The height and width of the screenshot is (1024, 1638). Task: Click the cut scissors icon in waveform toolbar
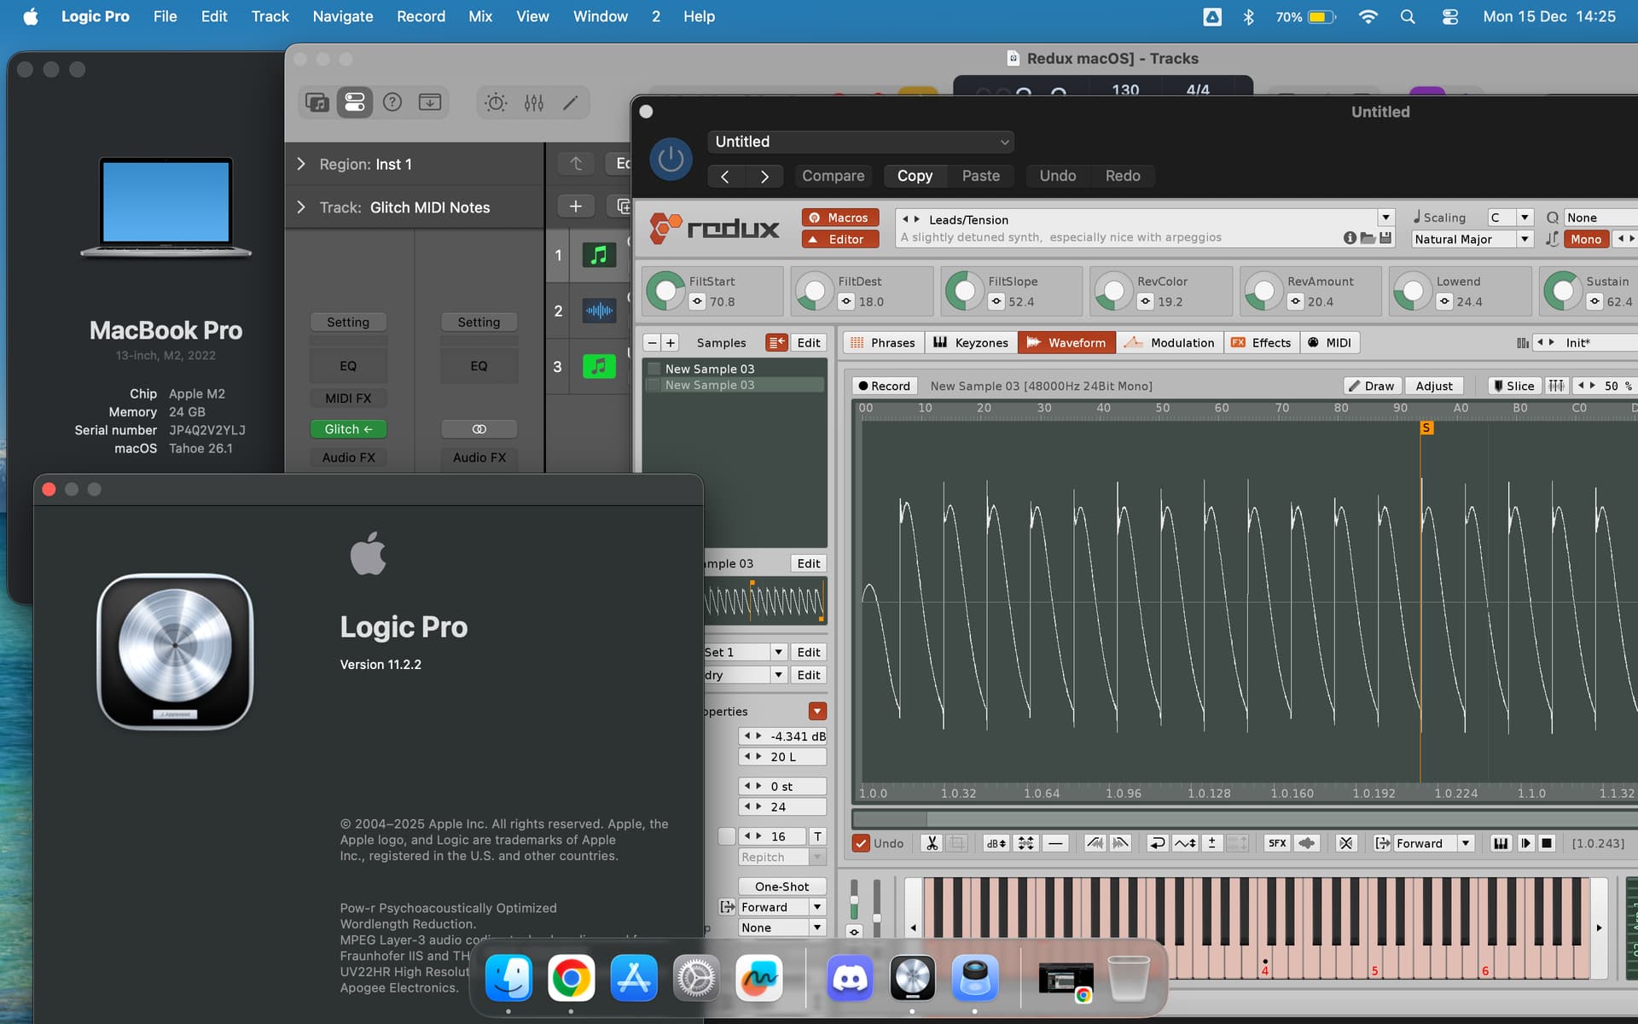932,843
